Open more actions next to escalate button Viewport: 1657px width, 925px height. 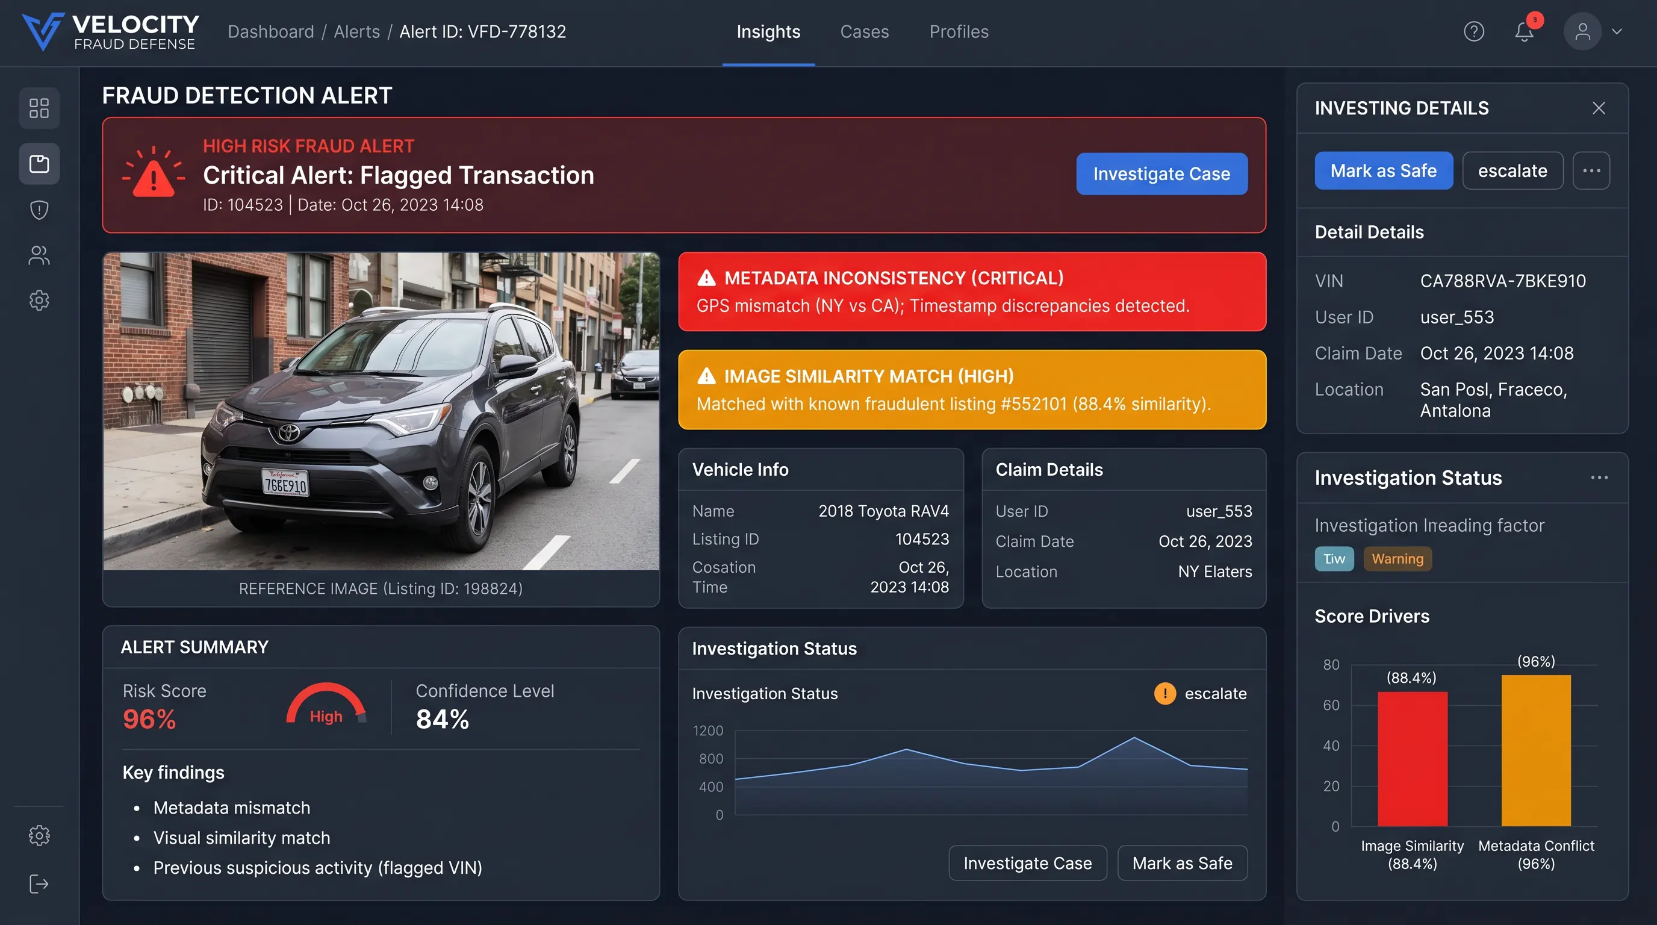coord(1591,170)
